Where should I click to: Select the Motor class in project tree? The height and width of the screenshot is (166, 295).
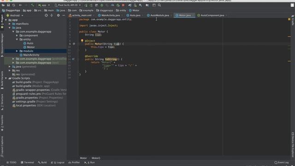(29, 47)
